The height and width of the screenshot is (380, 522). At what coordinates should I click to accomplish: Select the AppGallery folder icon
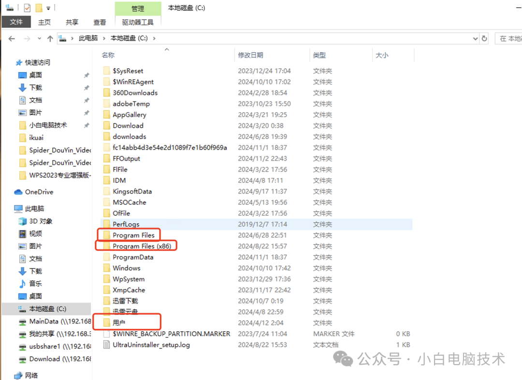(x=106, y=115)
